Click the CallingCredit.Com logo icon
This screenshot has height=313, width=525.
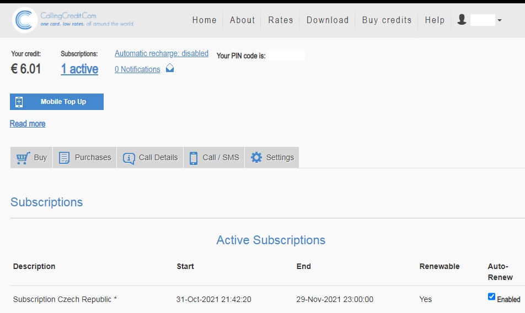(x=24, y=20)
